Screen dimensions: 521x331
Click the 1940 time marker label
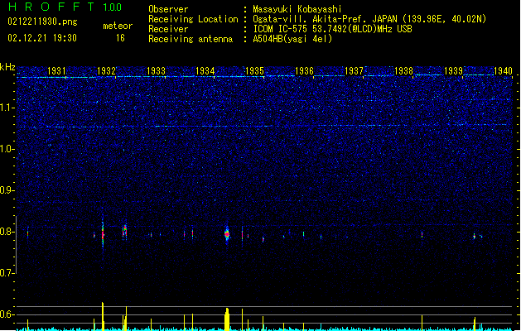[503, 71]
